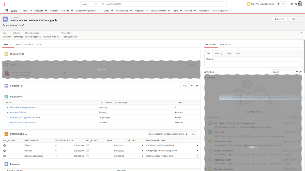The image size is (305, 171).
Task: Open settings gear icon in header
Action: coord(296,4)
